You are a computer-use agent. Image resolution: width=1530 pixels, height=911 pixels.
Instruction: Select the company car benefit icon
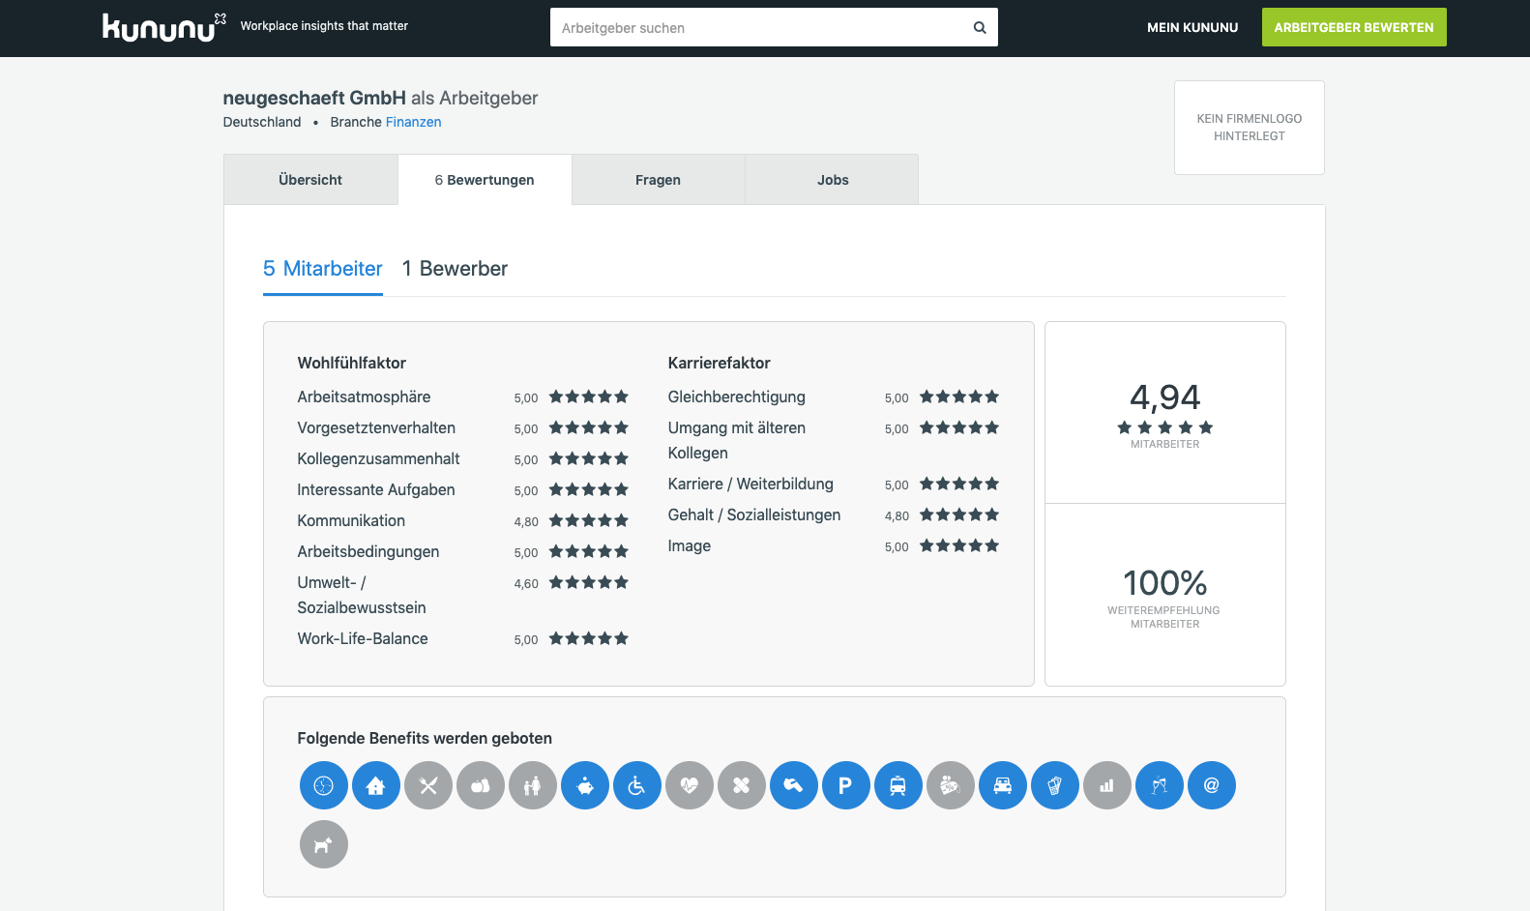tap(1003, 785)
